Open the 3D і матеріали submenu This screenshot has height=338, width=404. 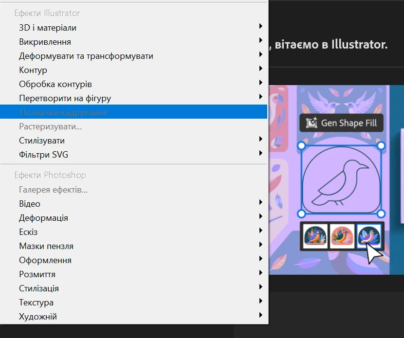click(134, 28)
